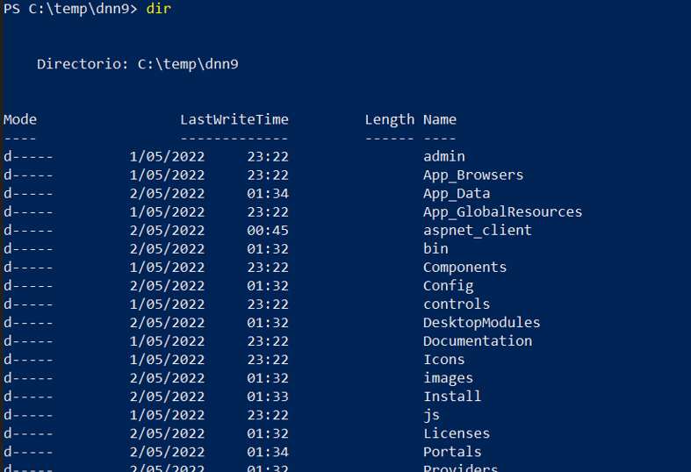Image resolution: width=691 pixels, height=472 pixels.
Task: Click the 'App_GlobalResources' folder name
Action: coord(502,211)
